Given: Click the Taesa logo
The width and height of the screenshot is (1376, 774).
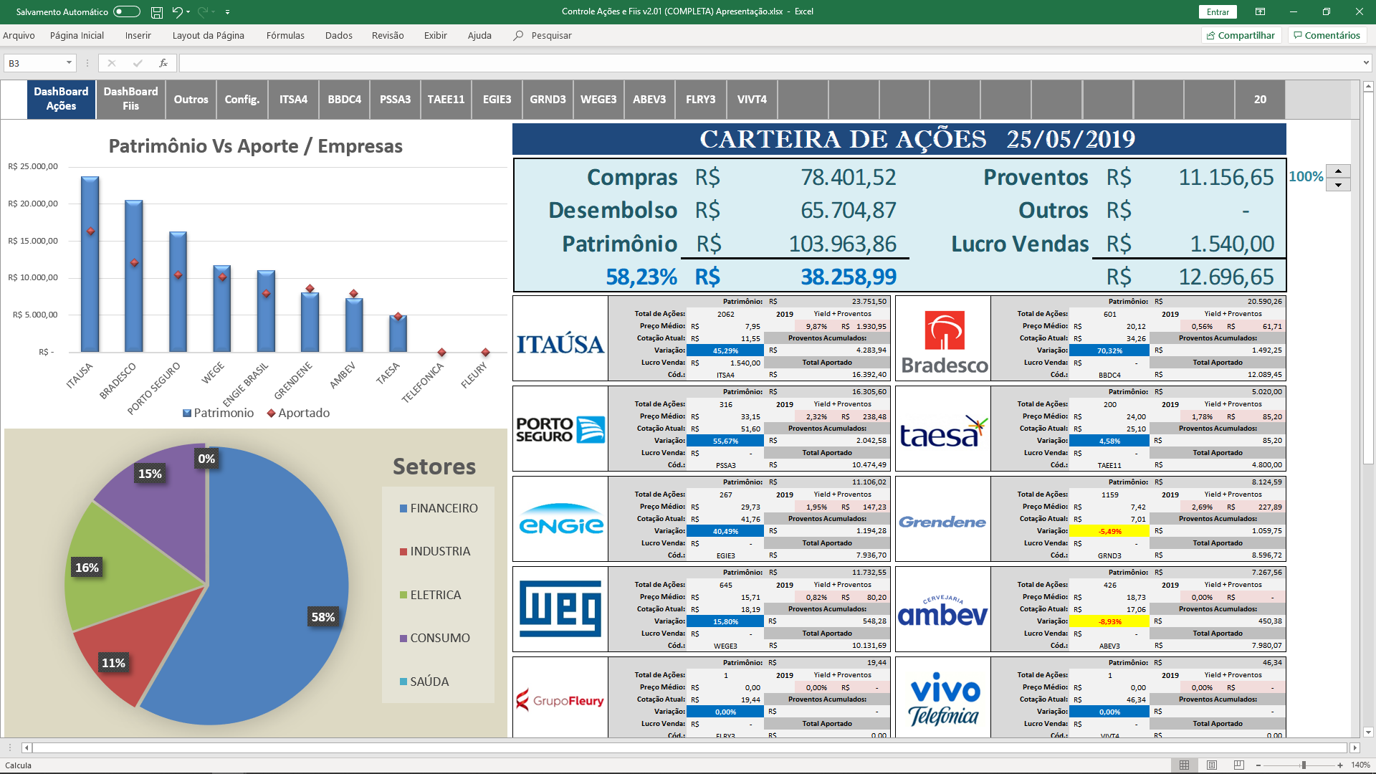Looking at the screenshot, I should (x=944, y=431).
